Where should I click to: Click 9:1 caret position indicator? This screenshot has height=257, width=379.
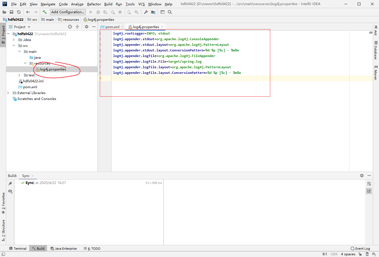(325, 254)
